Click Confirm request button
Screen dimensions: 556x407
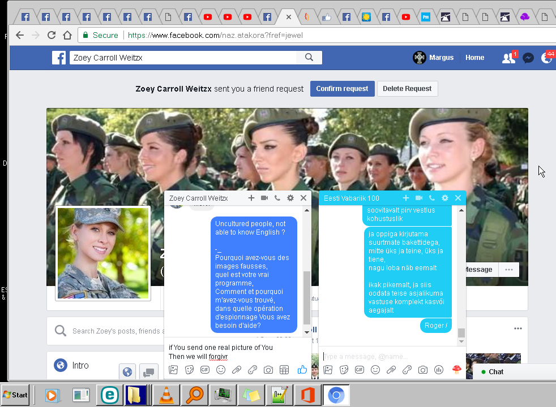point(342,89)
